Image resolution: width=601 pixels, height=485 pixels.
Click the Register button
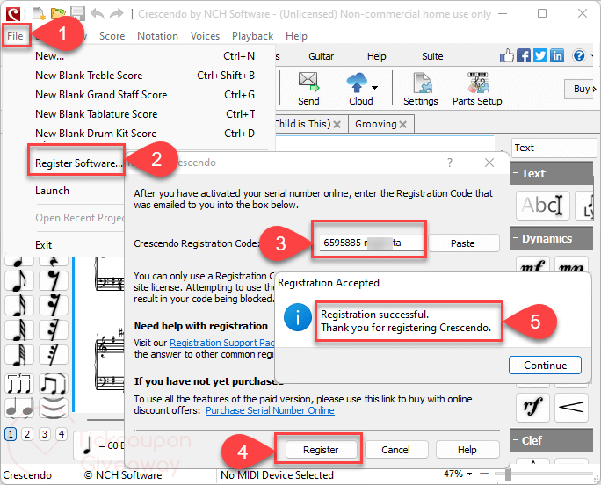(321, 450)
